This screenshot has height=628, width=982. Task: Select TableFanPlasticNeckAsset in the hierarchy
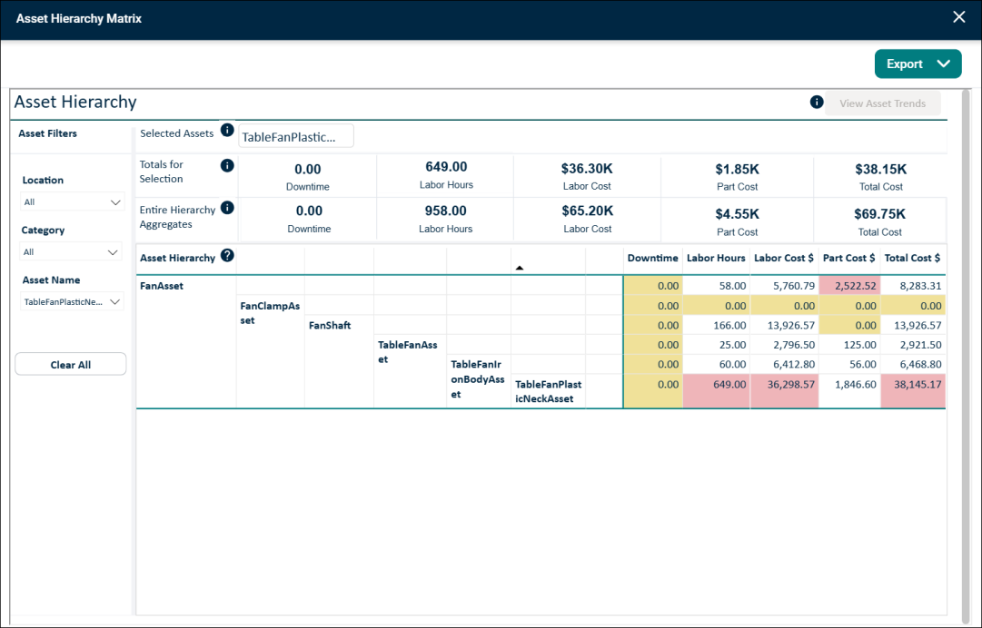tap(548, 391)
